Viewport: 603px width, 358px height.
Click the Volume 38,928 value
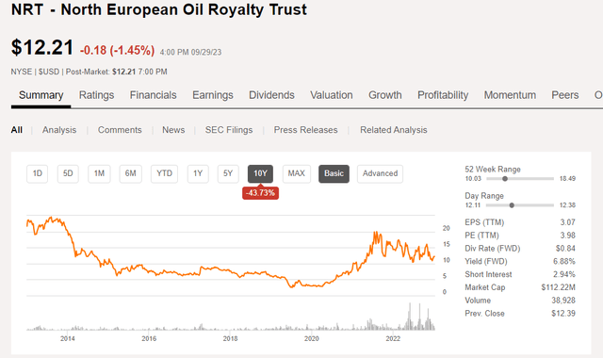(x=563, y=301)
